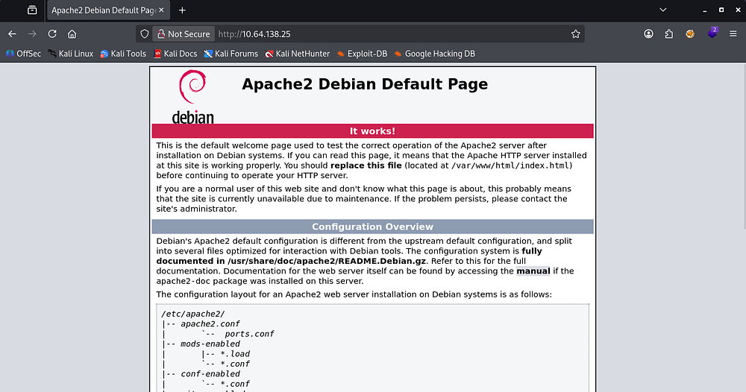Open the application hamburger menu
Image resolution: width=746 pixels, height=392 pixels.
click(x=733, y=34)
